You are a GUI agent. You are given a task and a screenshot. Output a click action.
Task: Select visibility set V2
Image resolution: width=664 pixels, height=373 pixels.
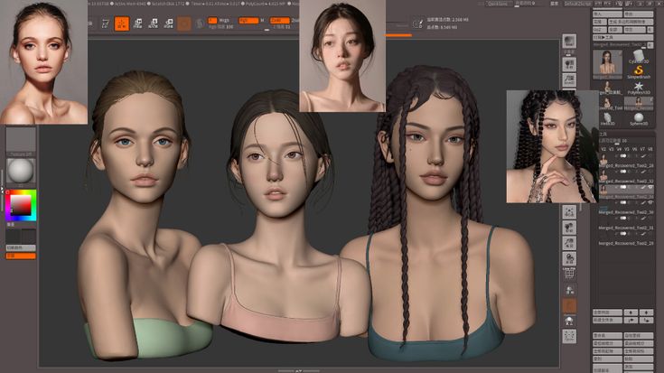pyautogui.click(x=603, y=149)
